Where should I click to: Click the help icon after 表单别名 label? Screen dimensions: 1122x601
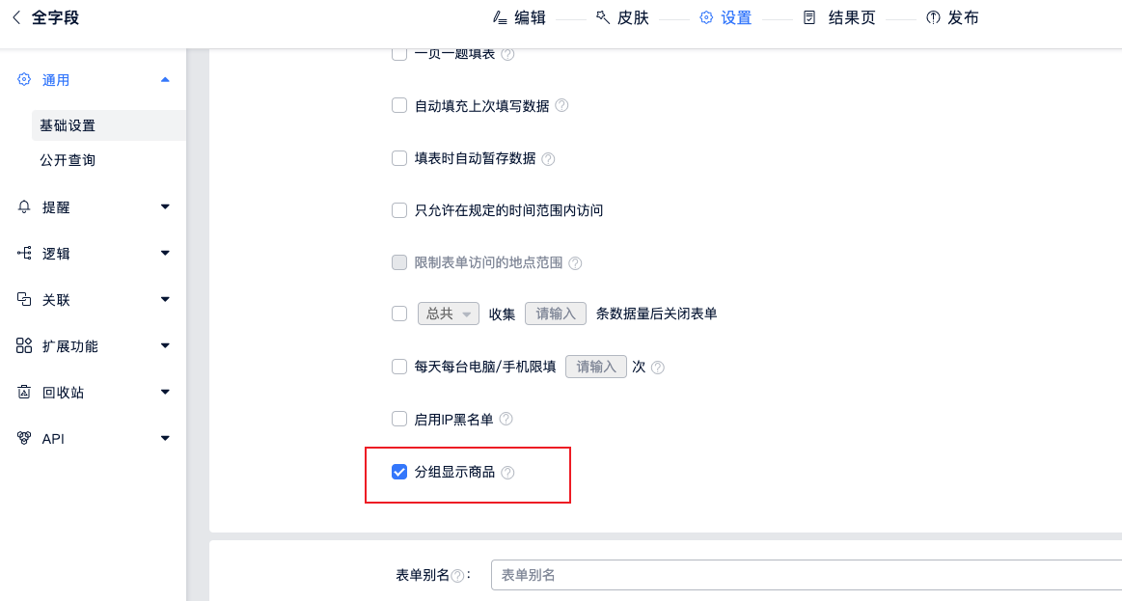(457, 576)
